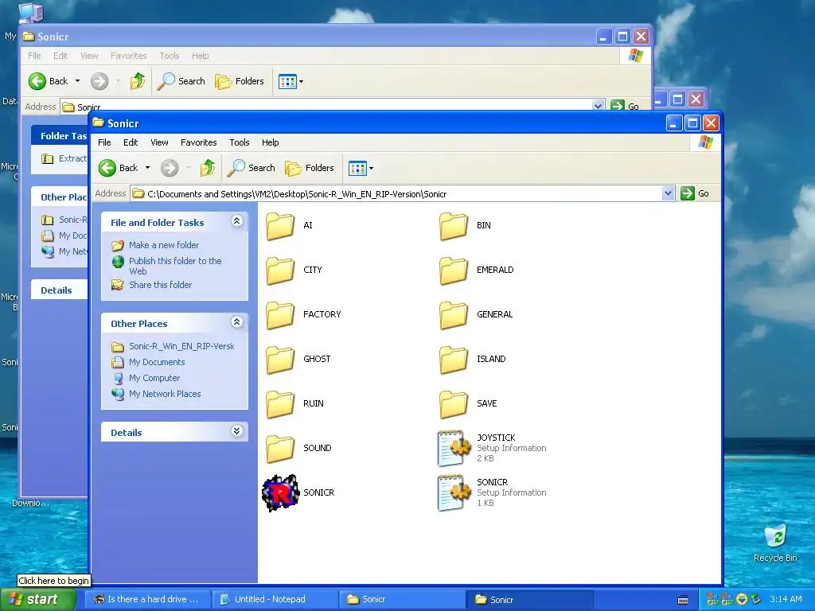Select the SOUND folder icon
The height and width of the screenshot is (611, 815).
281,449
